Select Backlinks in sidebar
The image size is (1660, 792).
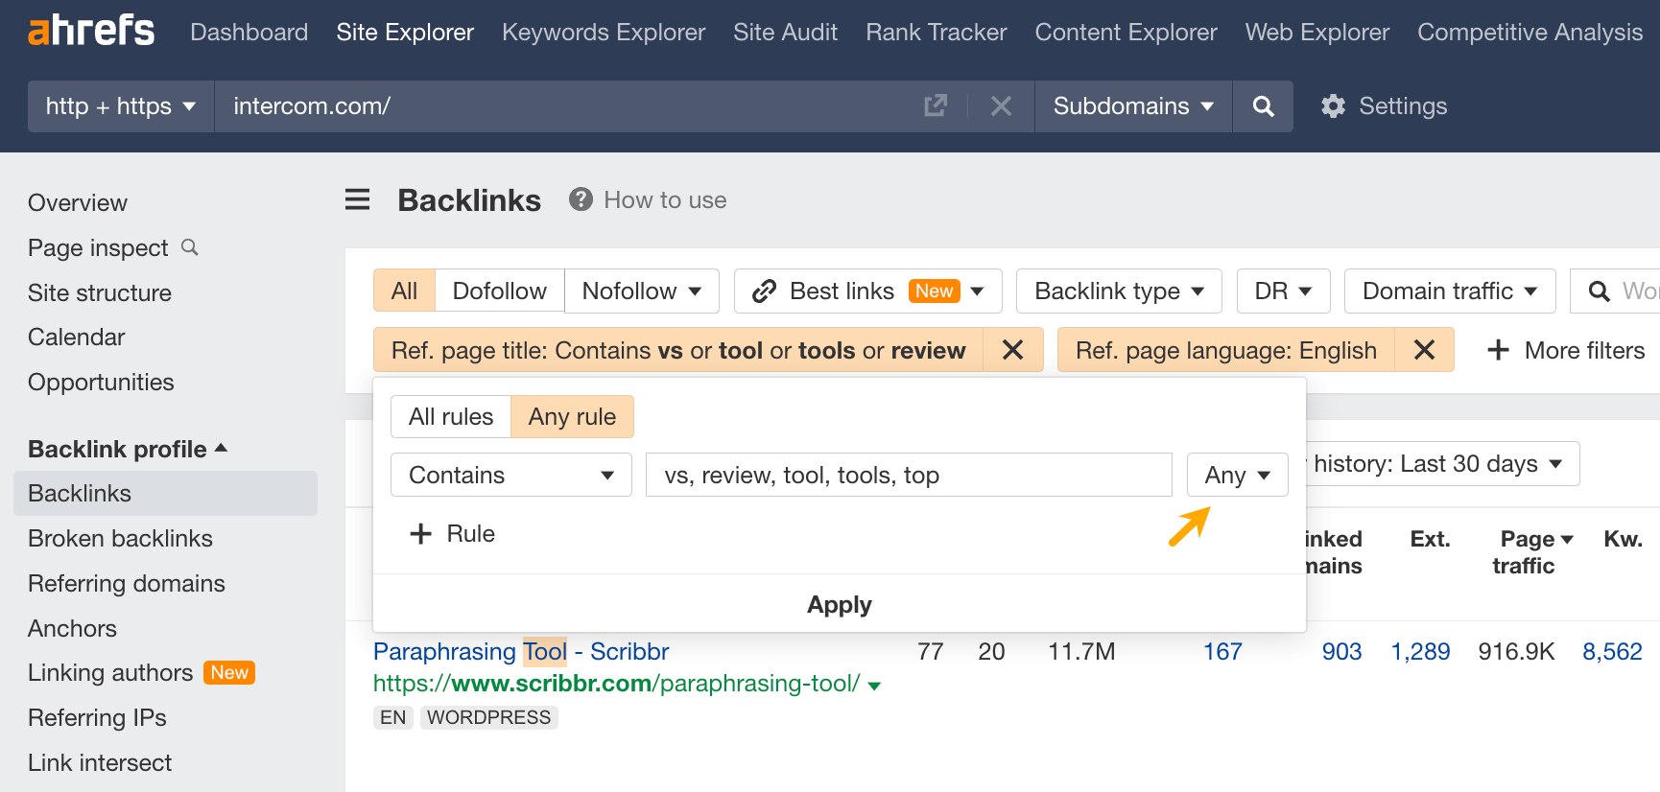click(x=165, y=493)
